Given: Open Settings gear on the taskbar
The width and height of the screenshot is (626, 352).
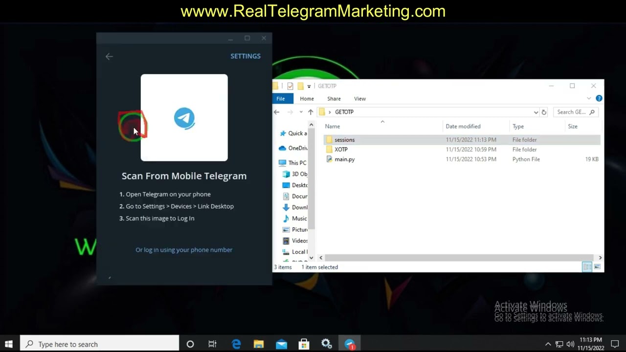Looking at the screenshot, I should point(327,344).
